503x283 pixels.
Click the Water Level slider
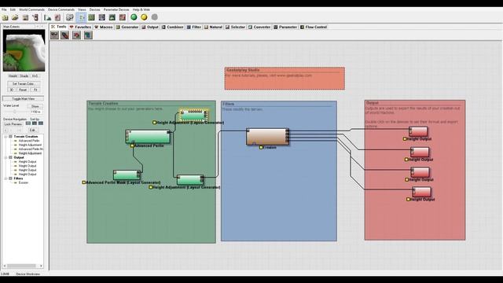15,112
